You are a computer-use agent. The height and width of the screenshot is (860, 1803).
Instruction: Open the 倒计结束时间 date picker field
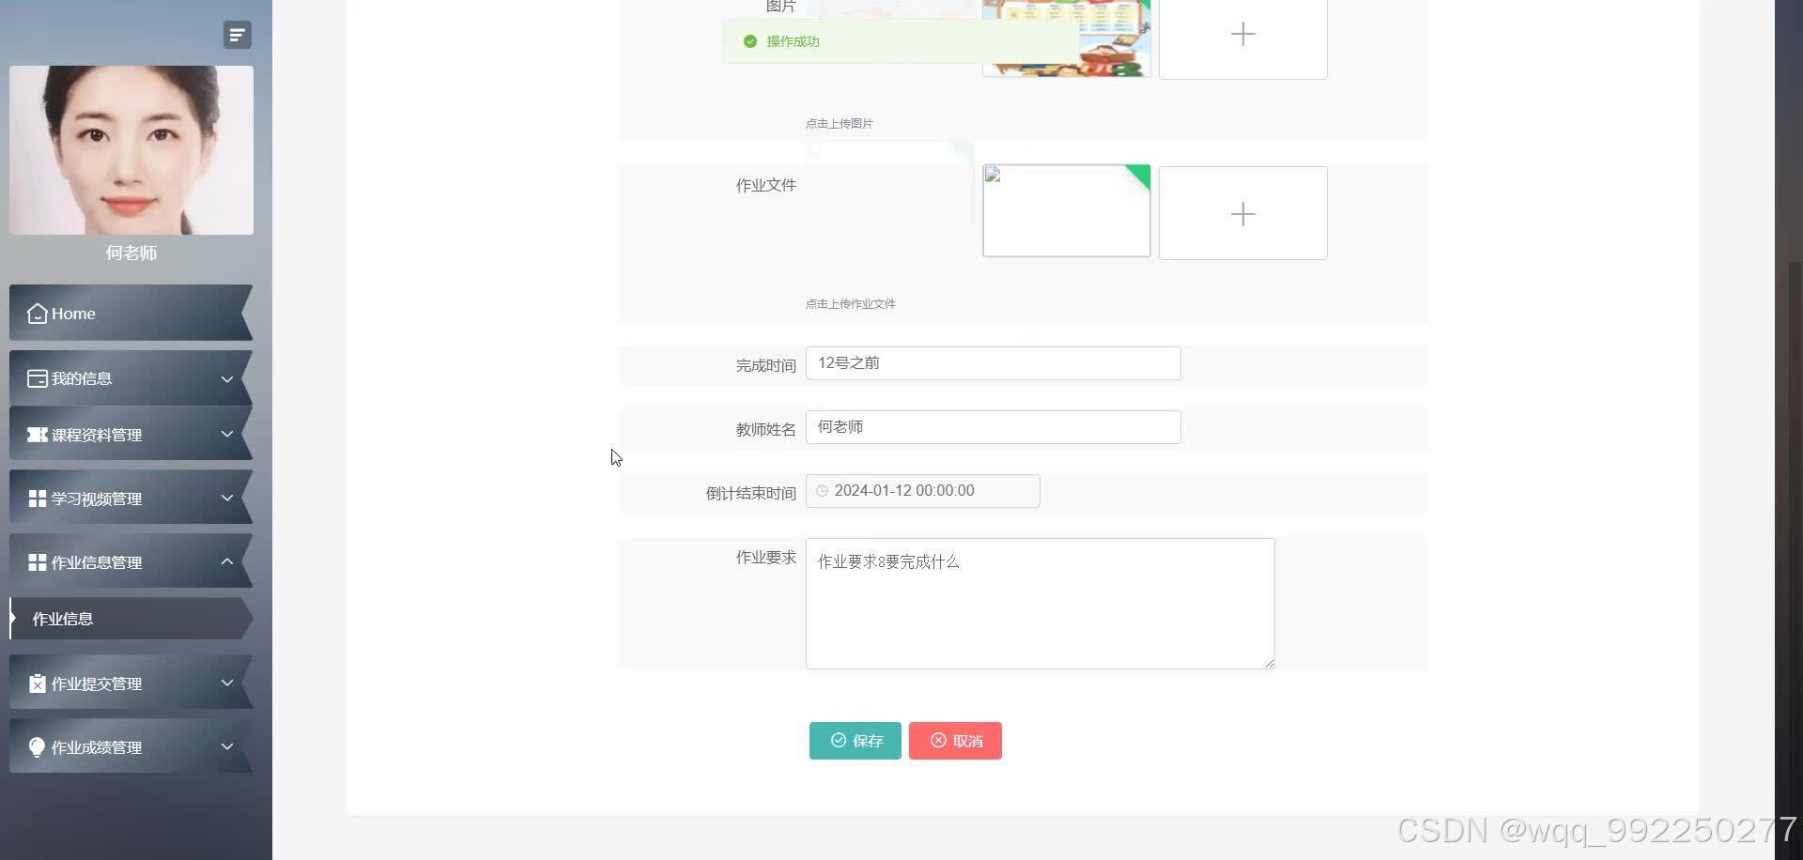[x=922, y=491]
